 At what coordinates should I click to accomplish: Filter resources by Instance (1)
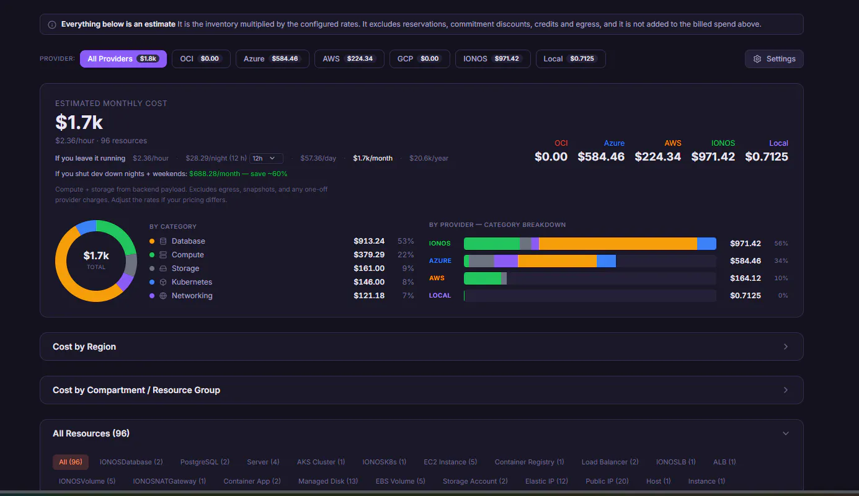(x=706, y=481)
